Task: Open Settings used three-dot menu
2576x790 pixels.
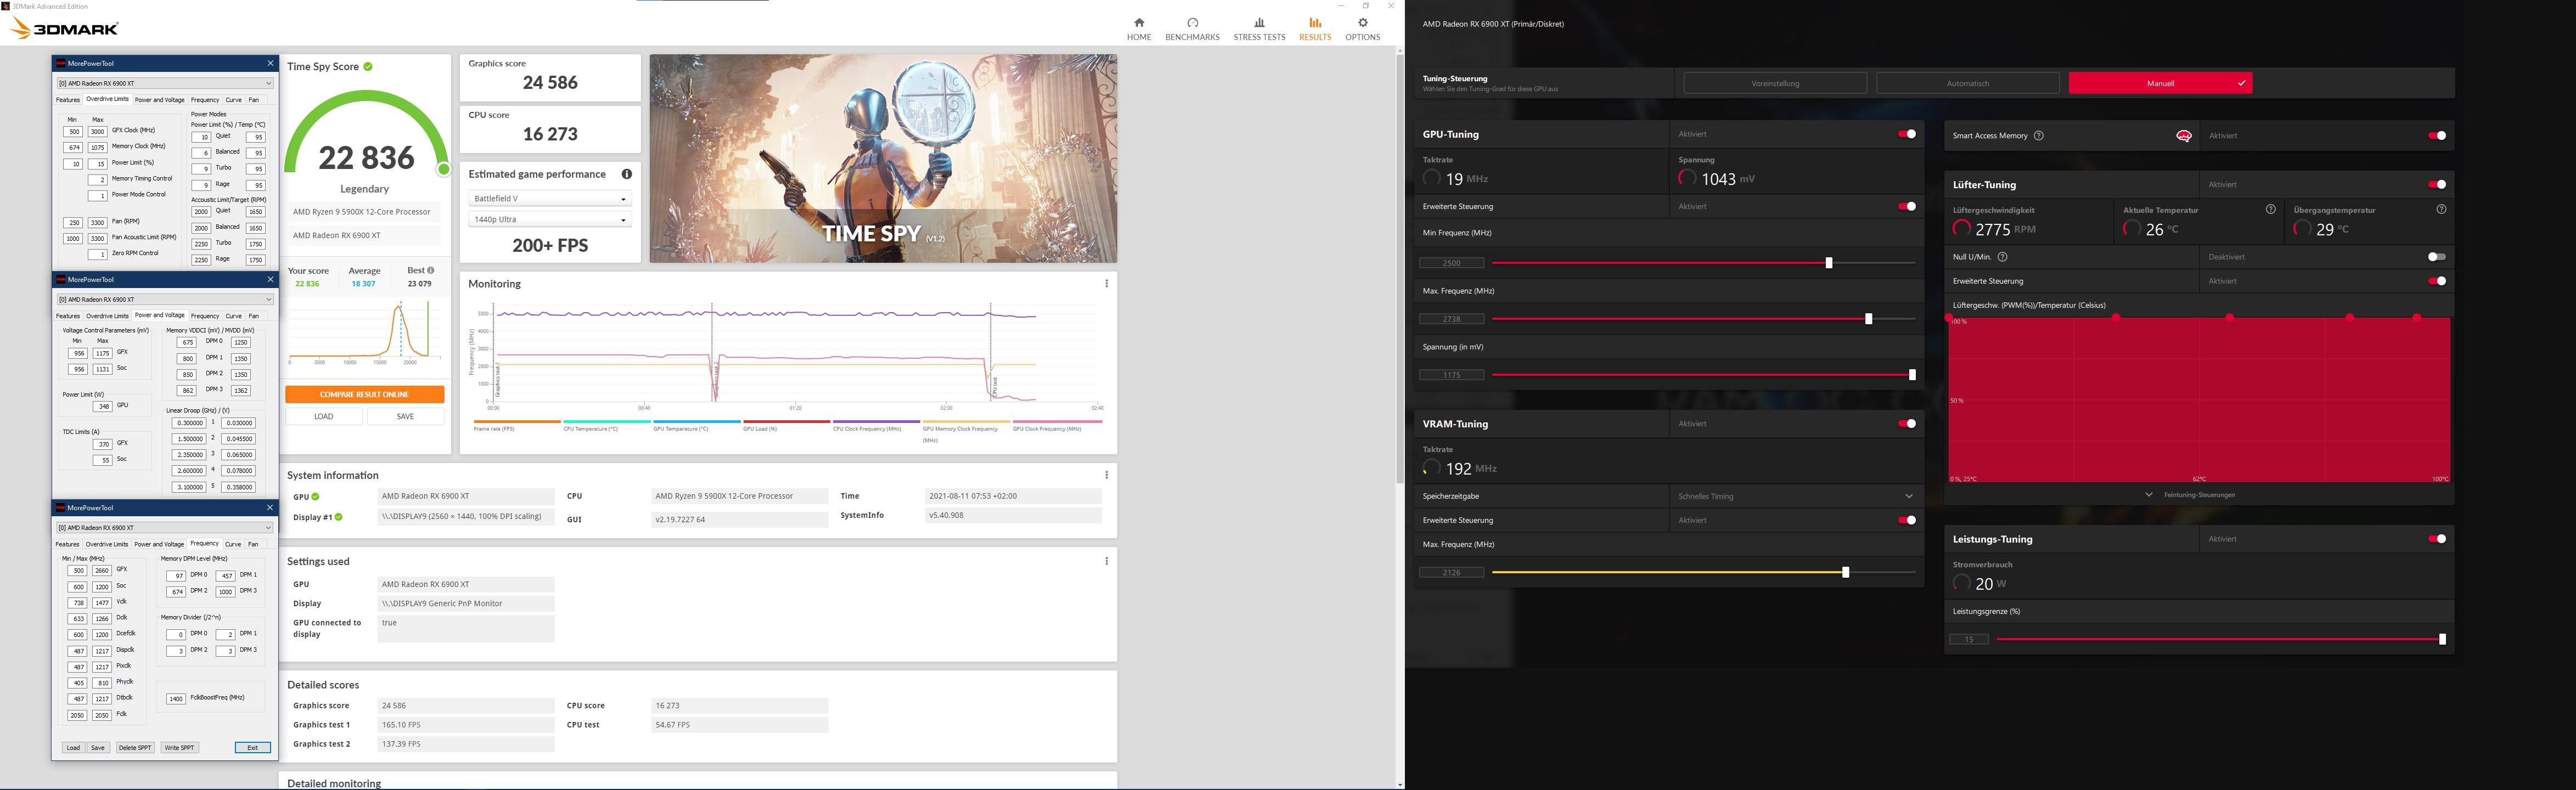Action: coord(1106,561)
